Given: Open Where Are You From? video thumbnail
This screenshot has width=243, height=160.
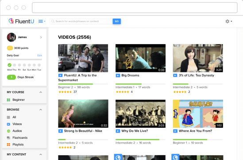Looking at the screenshot, I should tap(198, 114).
